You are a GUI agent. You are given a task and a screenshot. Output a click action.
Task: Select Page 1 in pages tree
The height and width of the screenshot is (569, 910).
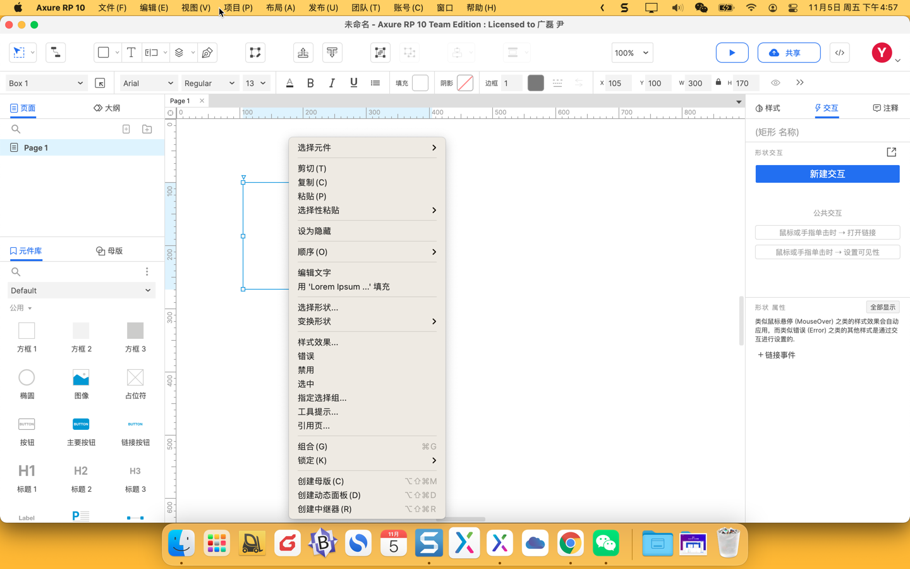click(82, 147)
